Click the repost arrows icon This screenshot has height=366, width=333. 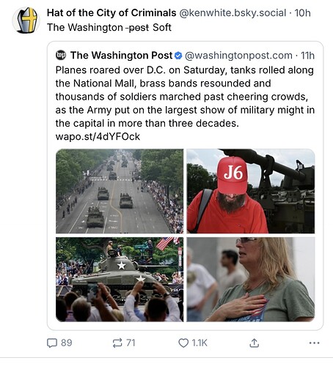(x=117, y=343)
